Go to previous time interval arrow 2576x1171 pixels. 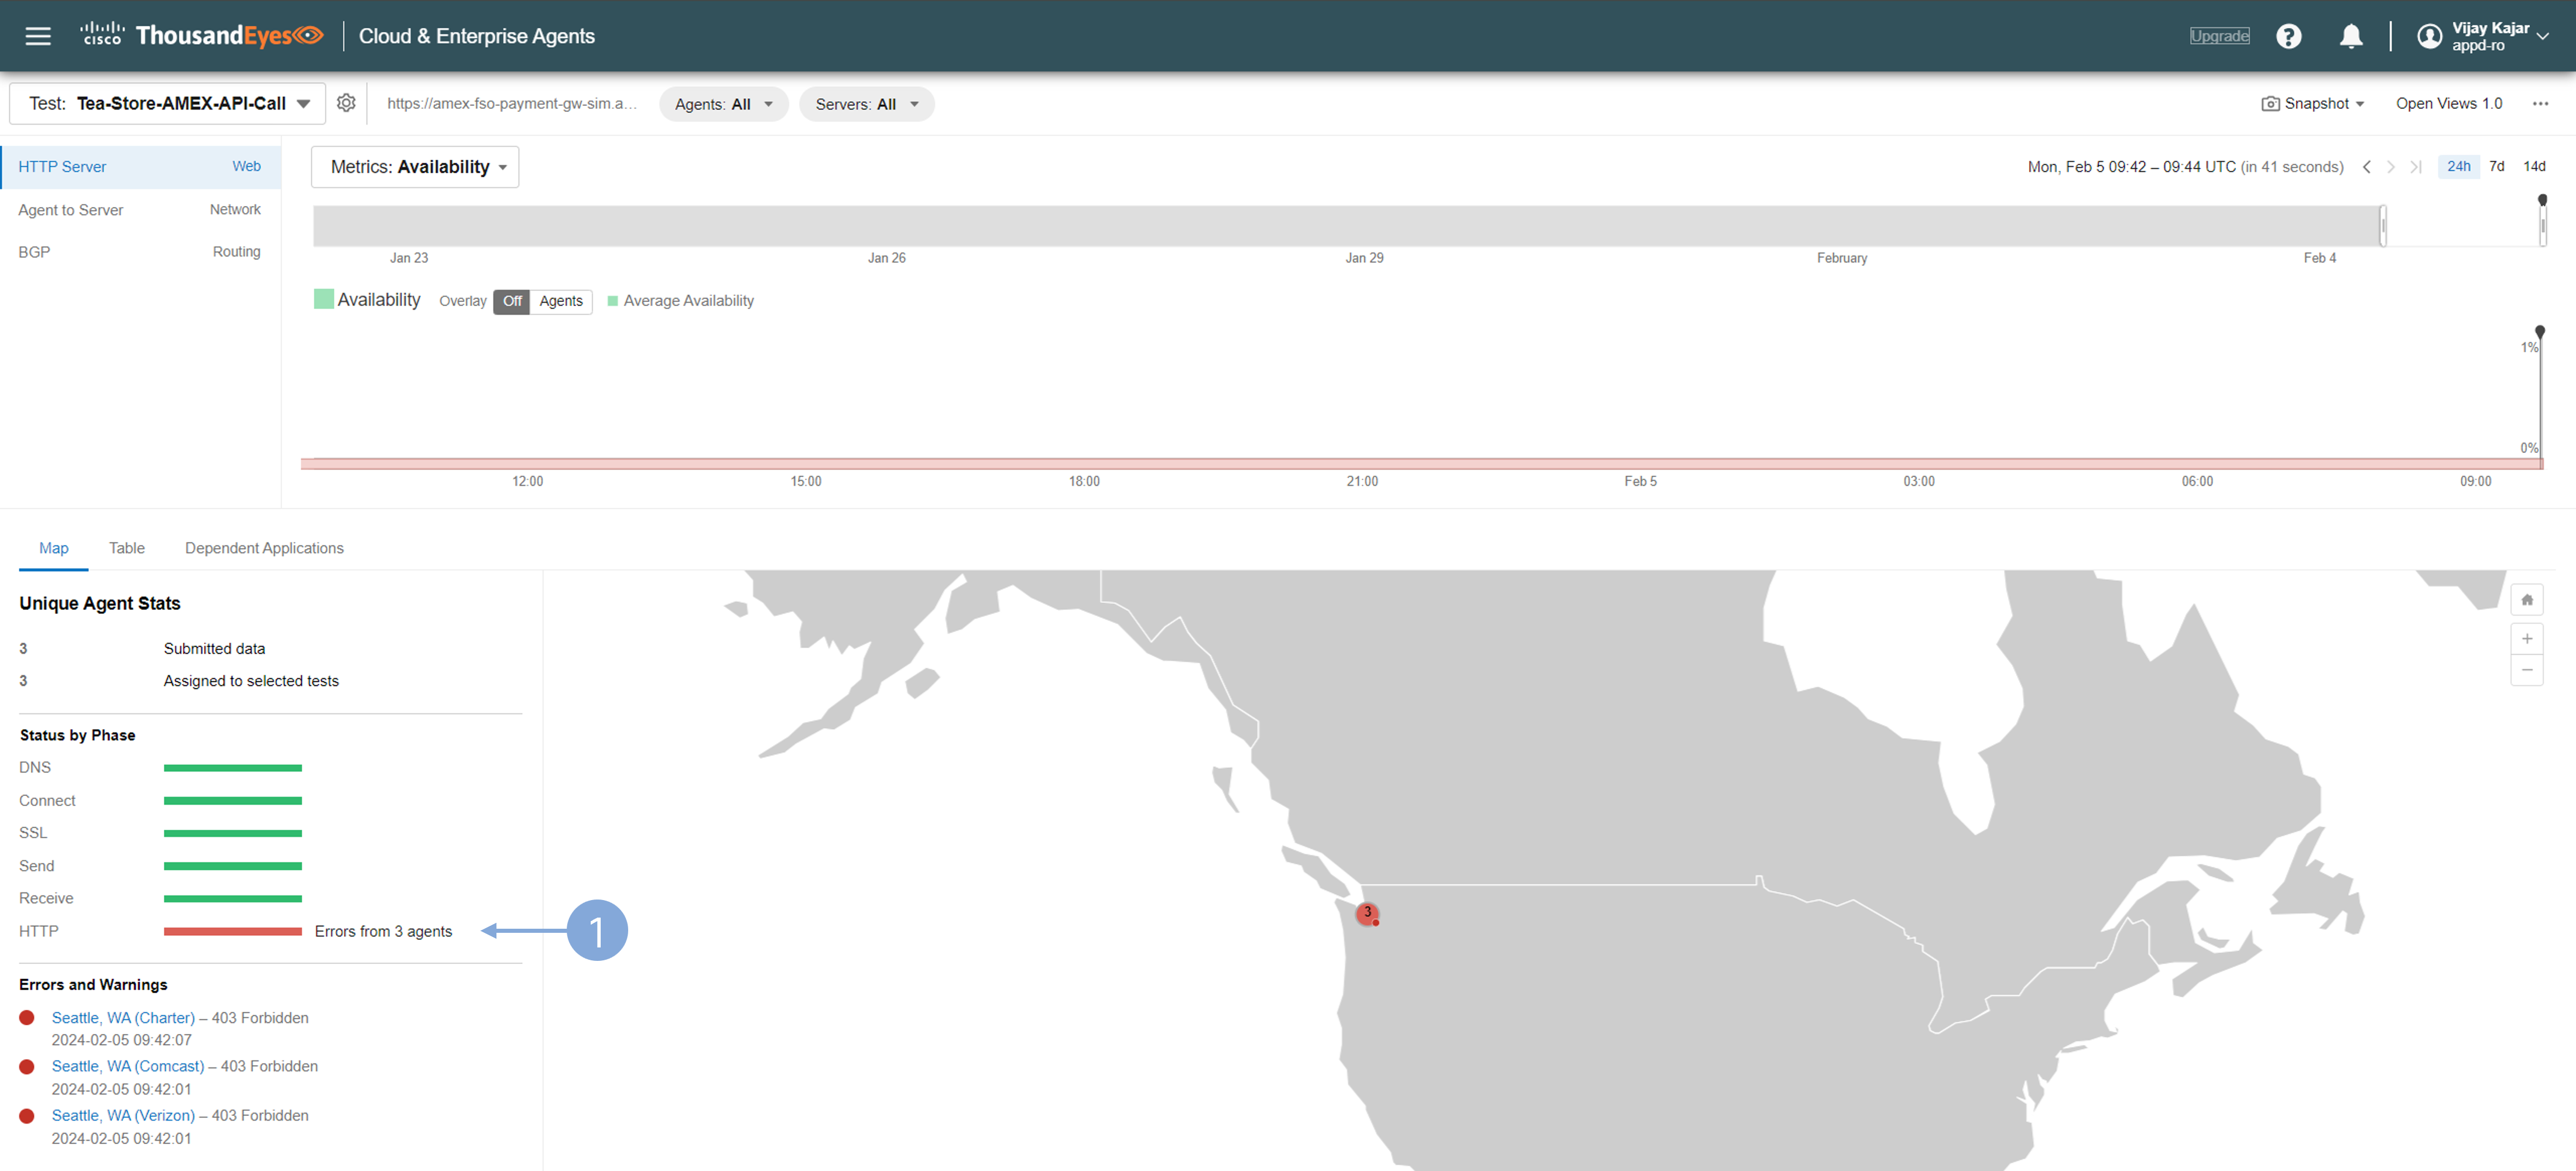(x=2366, y=167)
